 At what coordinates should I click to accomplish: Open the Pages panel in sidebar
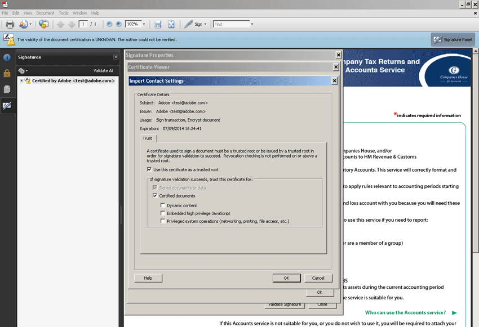click(x=7, y=89)
